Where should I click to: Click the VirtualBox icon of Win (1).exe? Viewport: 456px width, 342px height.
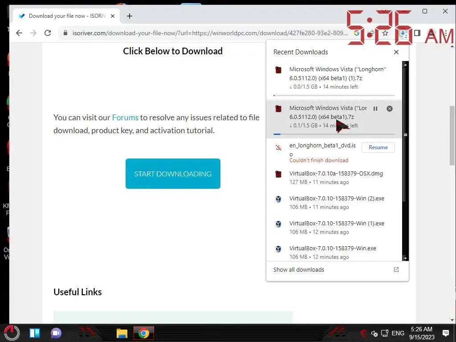(278, 224)
